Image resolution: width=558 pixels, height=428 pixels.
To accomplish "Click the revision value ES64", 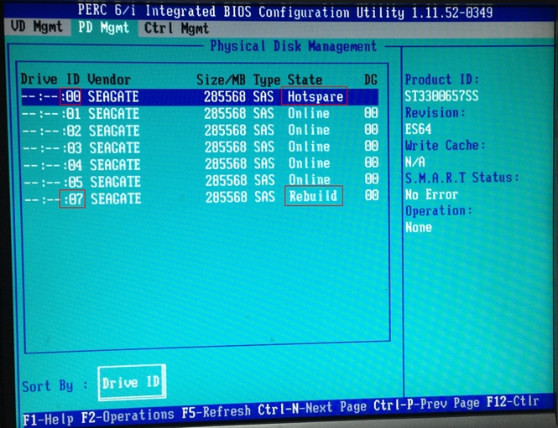I will tap(418, 129).
